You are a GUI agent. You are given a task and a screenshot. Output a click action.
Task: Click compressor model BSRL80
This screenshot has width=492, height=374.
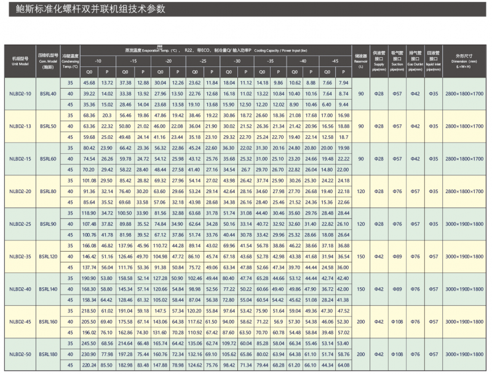[x=48, y=191]
